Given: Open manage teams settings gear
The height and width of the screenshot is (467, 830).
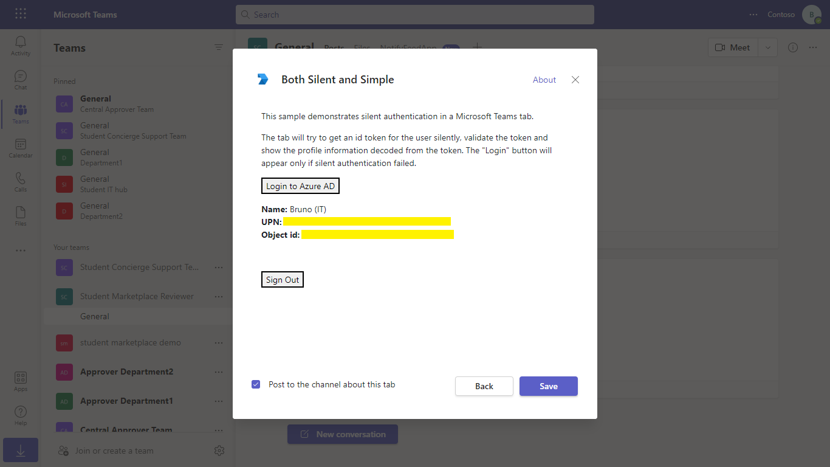Looking at the screenshot, I should click(219, 451).
